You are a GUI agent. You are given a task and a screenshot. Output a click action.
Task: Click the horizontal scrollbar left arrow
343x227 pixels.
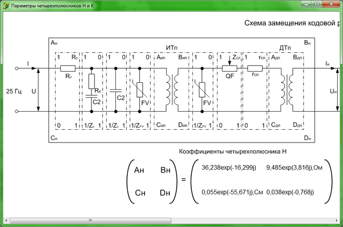coord(6,220)
